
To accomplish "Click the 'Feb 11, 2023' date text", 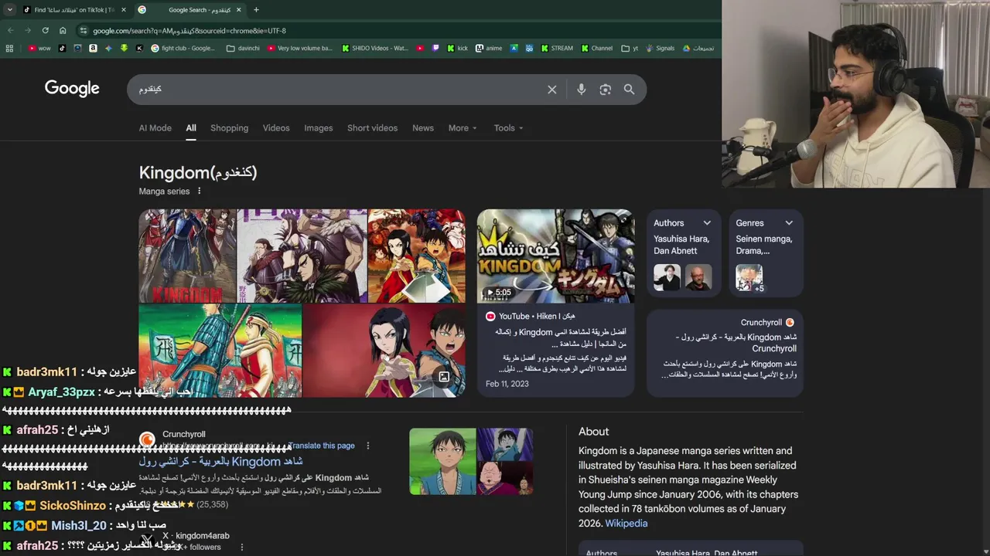I will [507, 384].
